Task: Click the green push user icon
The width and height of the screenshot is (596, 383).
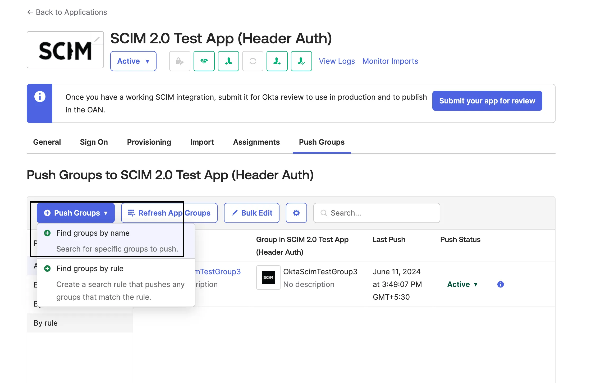Action: pyautogui.click(x=277, y=61)
